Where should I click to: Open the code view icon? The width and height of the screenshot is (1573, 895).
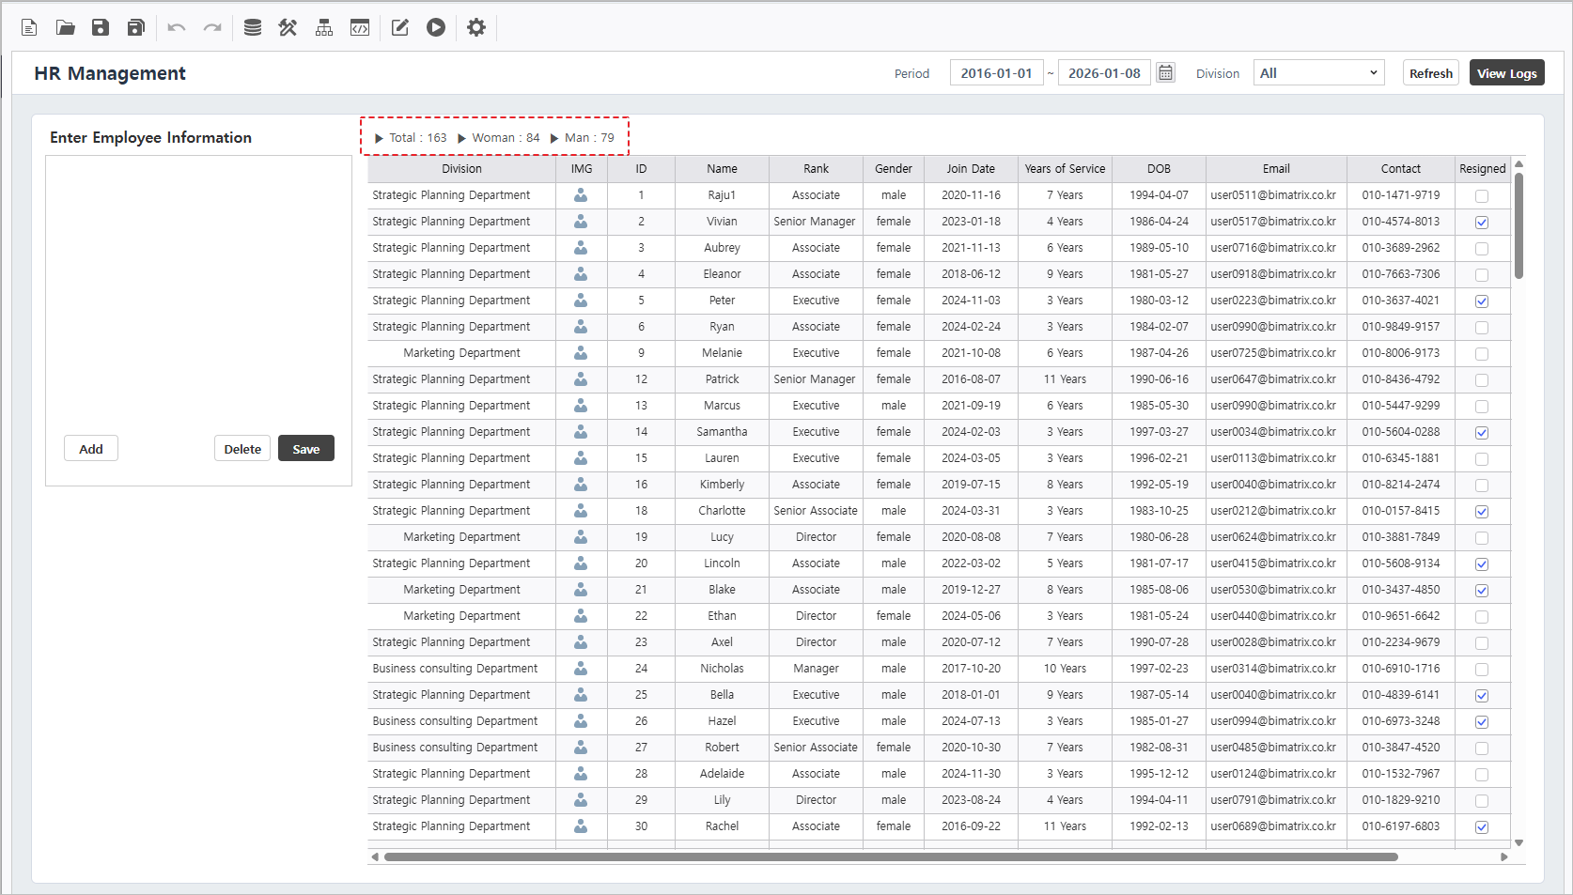click(x=360, y=27)
